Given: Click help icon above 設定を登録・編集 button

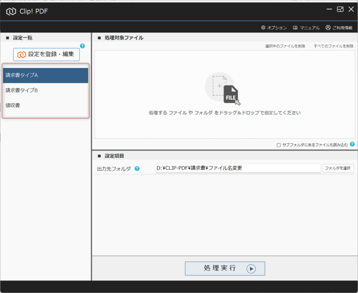Looking at the screenshot, I should 83,46.
